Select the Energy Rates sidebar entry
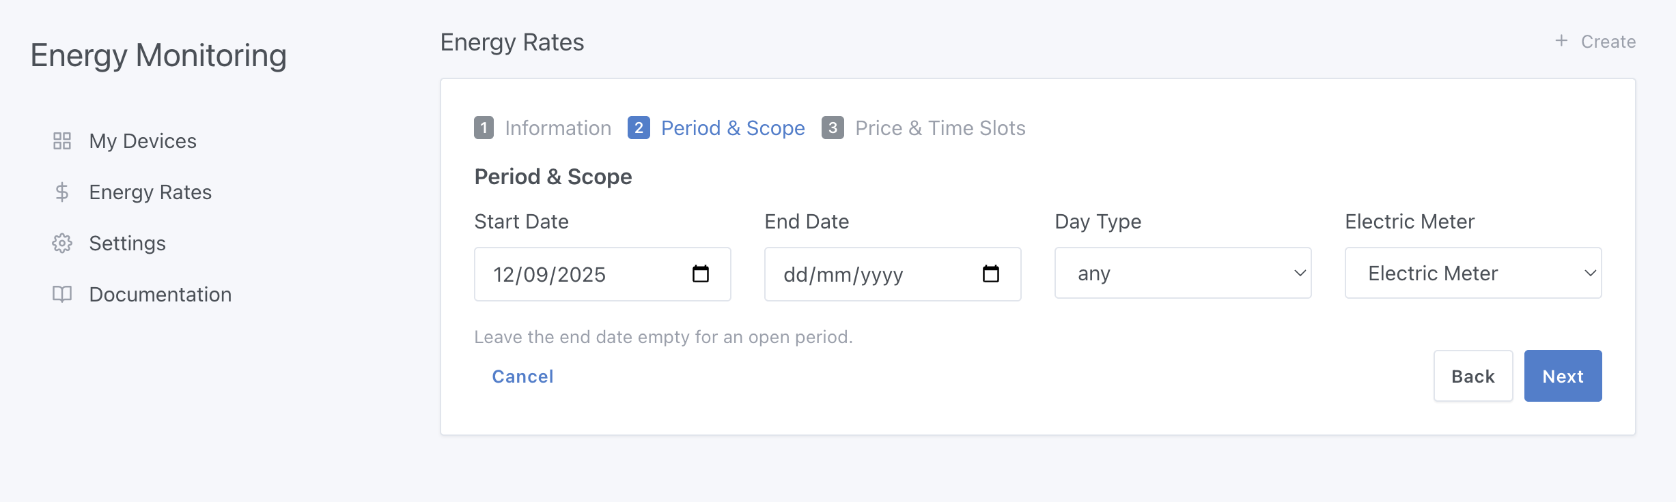1676x502 pixels. 150,192
